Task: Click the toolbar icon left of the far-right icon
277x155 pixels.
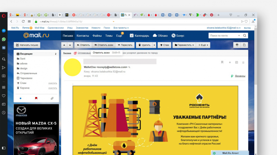Action: [237, 45]
